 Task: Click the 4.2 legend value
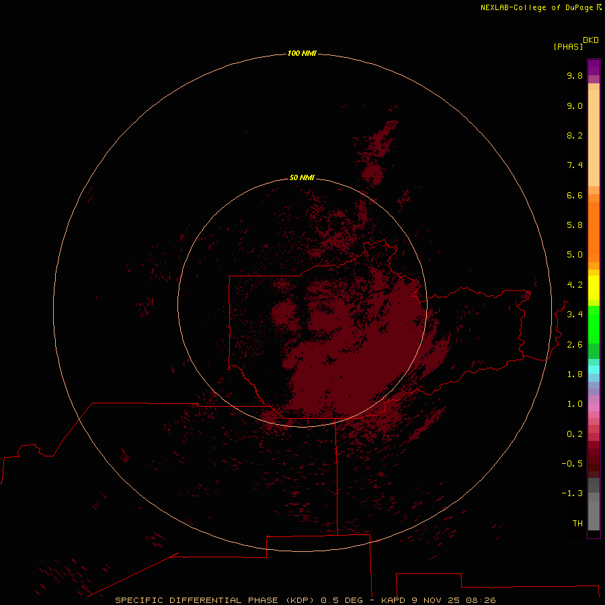pyautogui.click(x=575, y=285)
